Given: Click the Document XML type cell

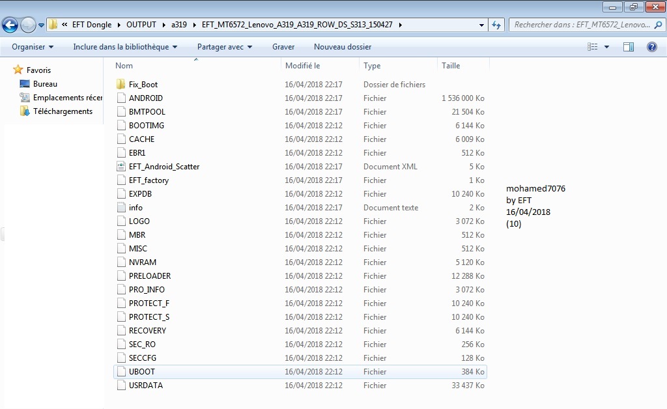Looking at the screenshot, I should [x=390, y=166].
